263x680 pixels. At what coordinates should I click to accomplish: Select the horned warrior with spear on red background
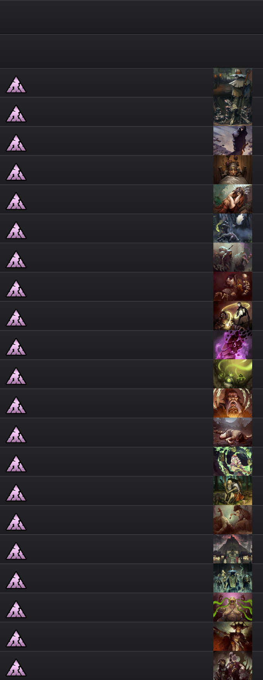[x=233, y=636]
